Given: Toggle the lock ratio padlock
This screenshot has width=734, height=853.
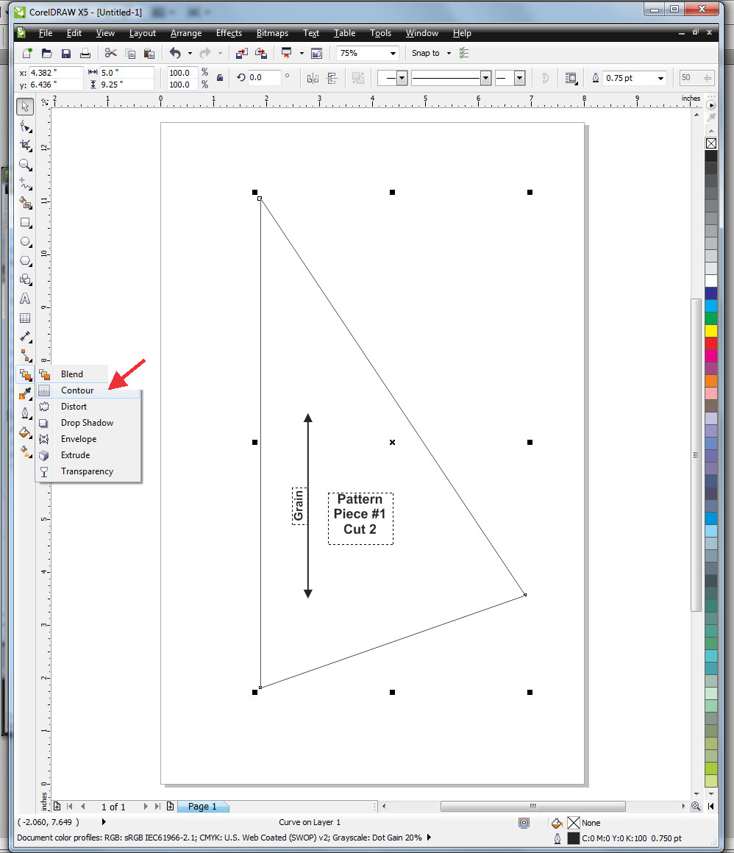Looking at the screenshot, I should [x=220, y=78].
